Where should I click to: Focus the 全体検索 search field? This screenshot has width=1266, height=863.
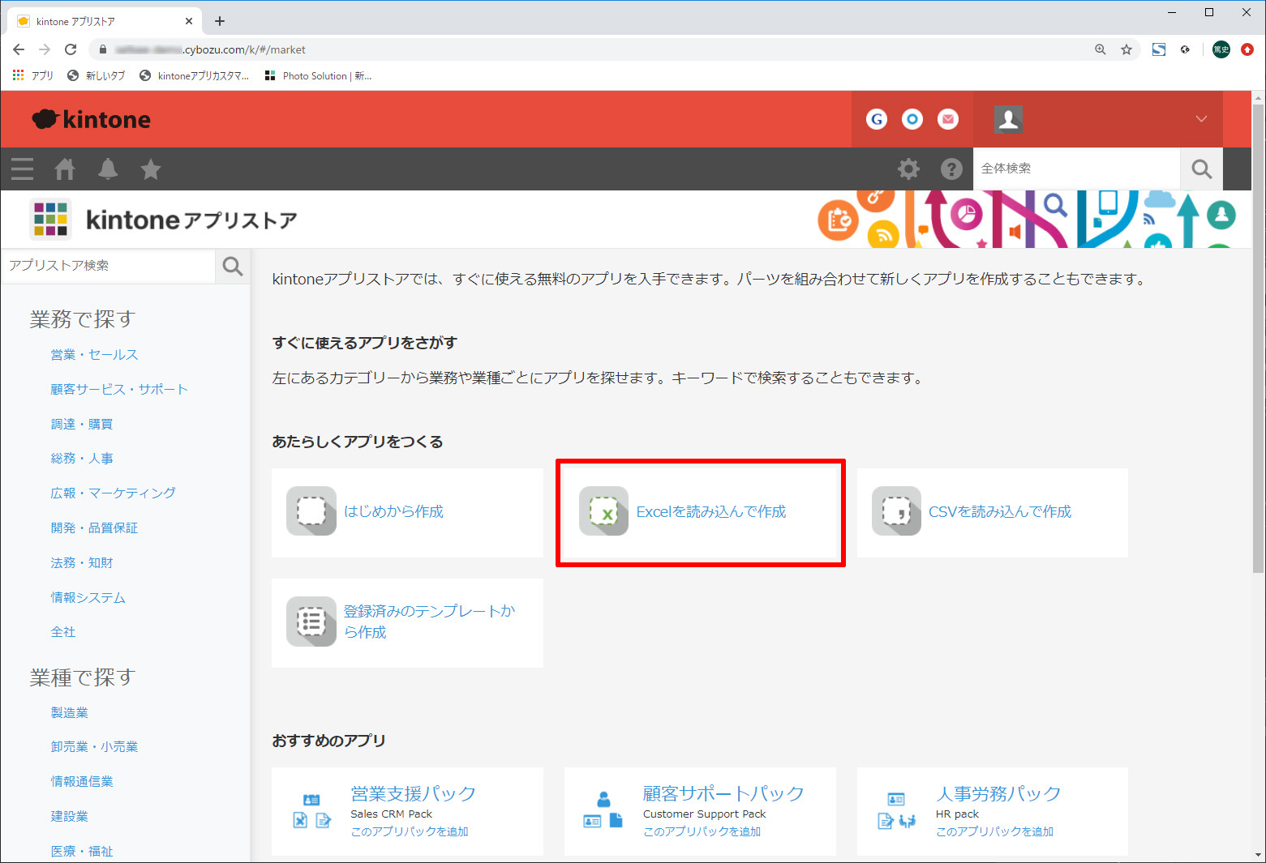click(x=1076, y=169)
